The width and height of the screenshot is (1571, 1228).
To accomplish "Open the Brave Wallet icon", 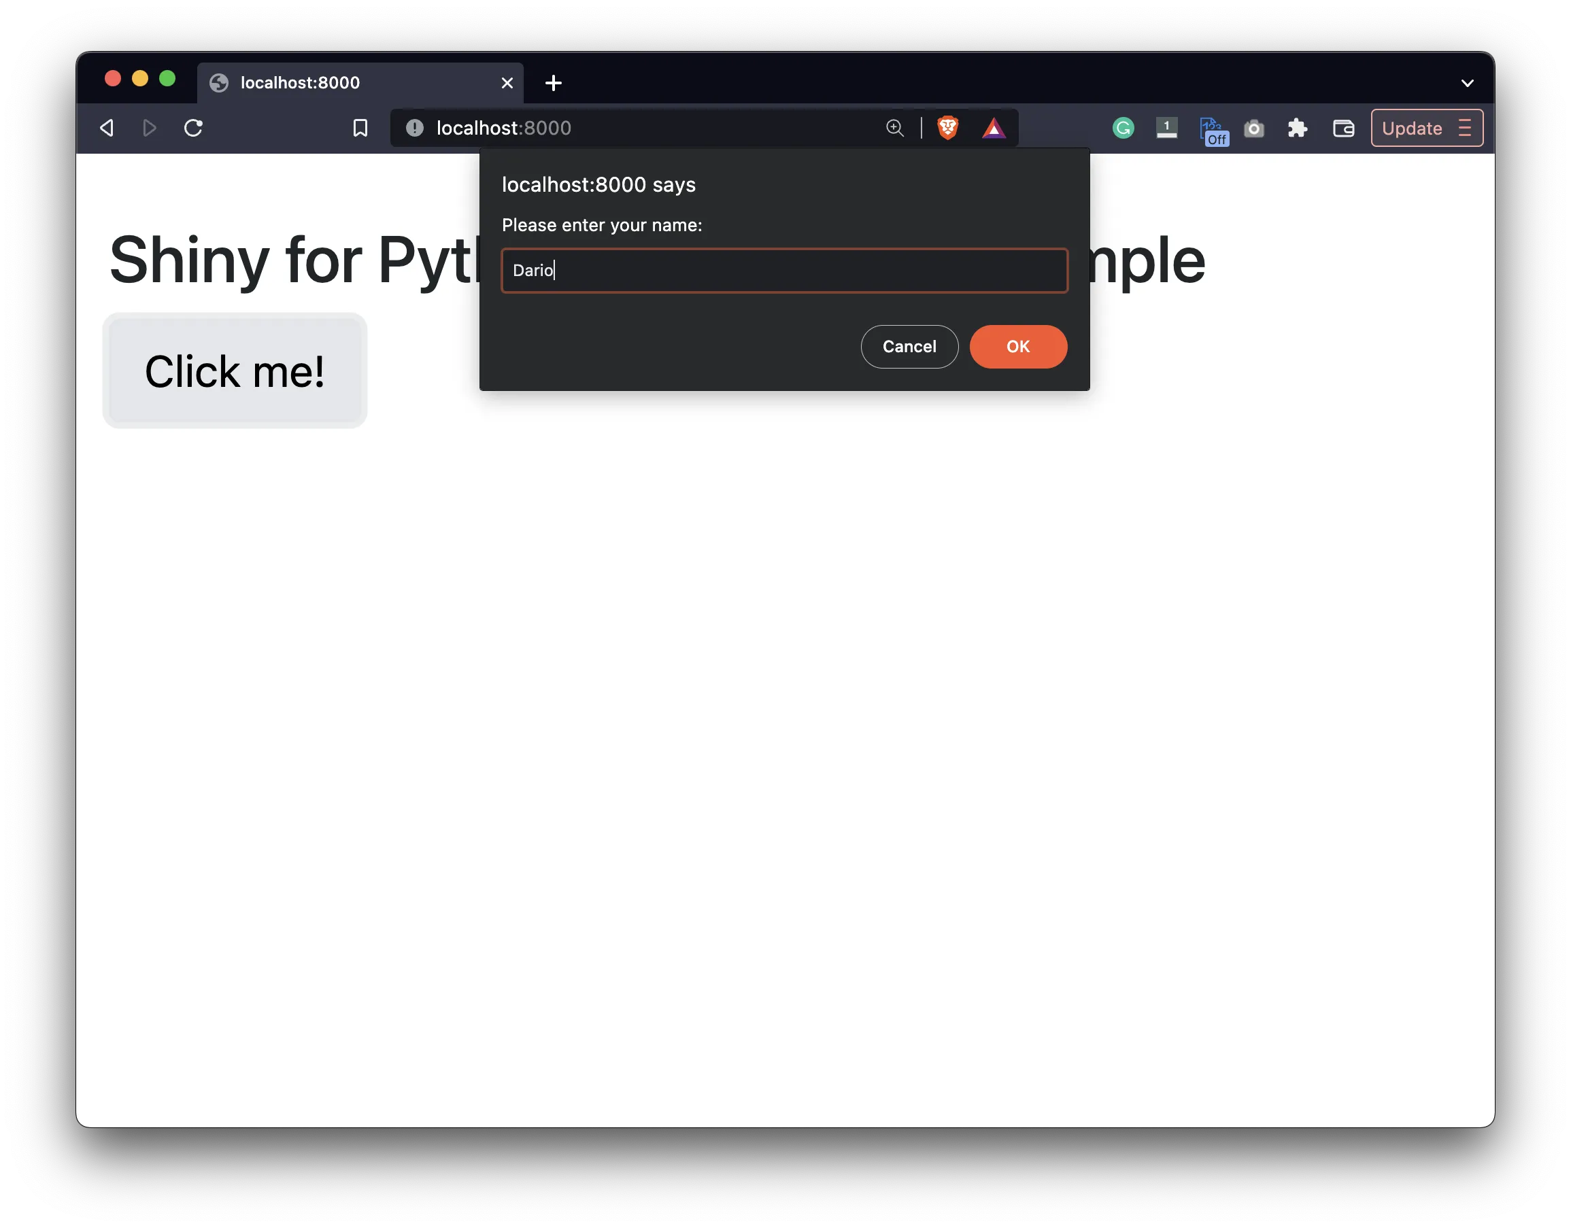I will (1344, 127).
